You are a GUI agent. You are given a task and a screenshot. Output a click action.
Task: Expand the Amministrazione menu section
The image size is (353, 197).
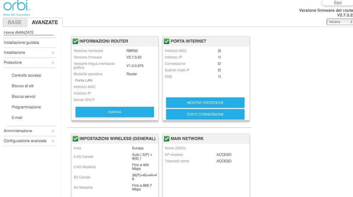pos(53,131)
